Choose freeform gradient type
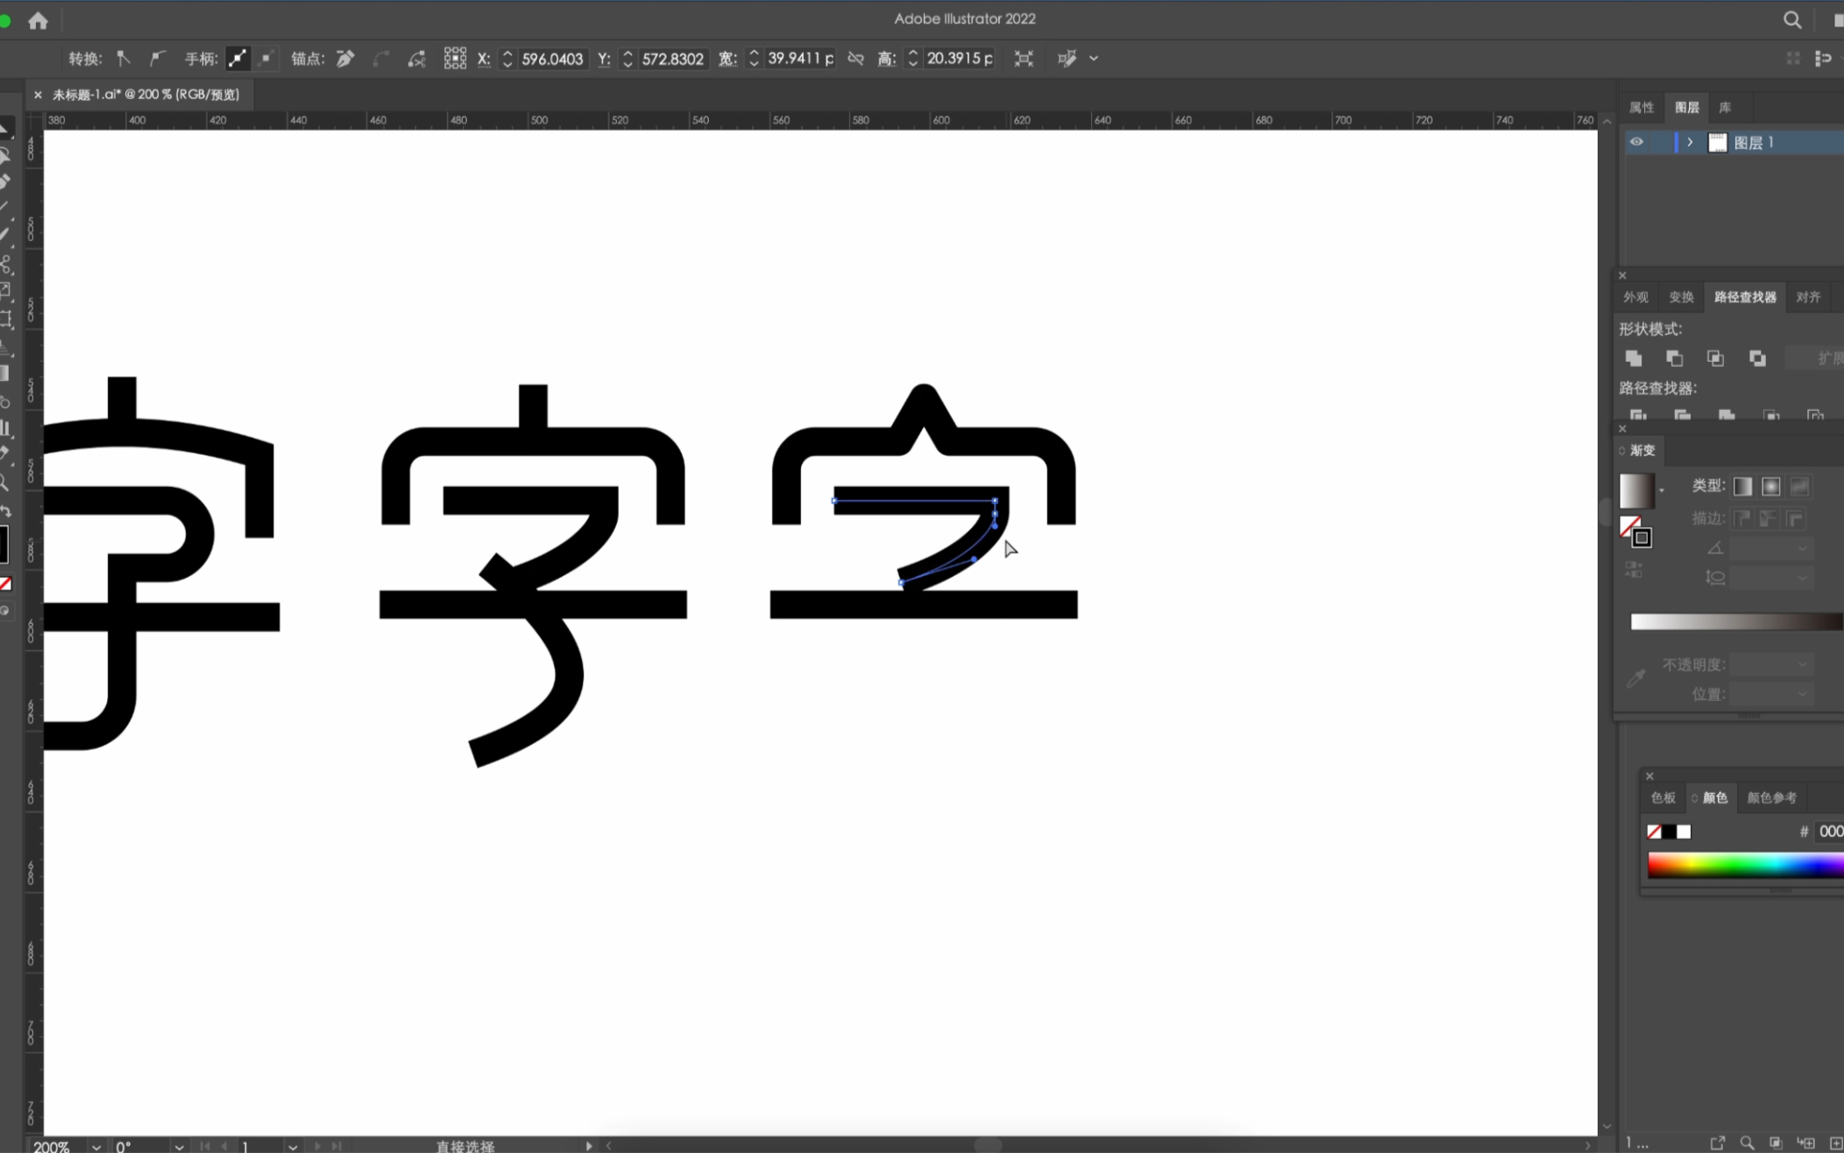 (x=1799, y=486)
